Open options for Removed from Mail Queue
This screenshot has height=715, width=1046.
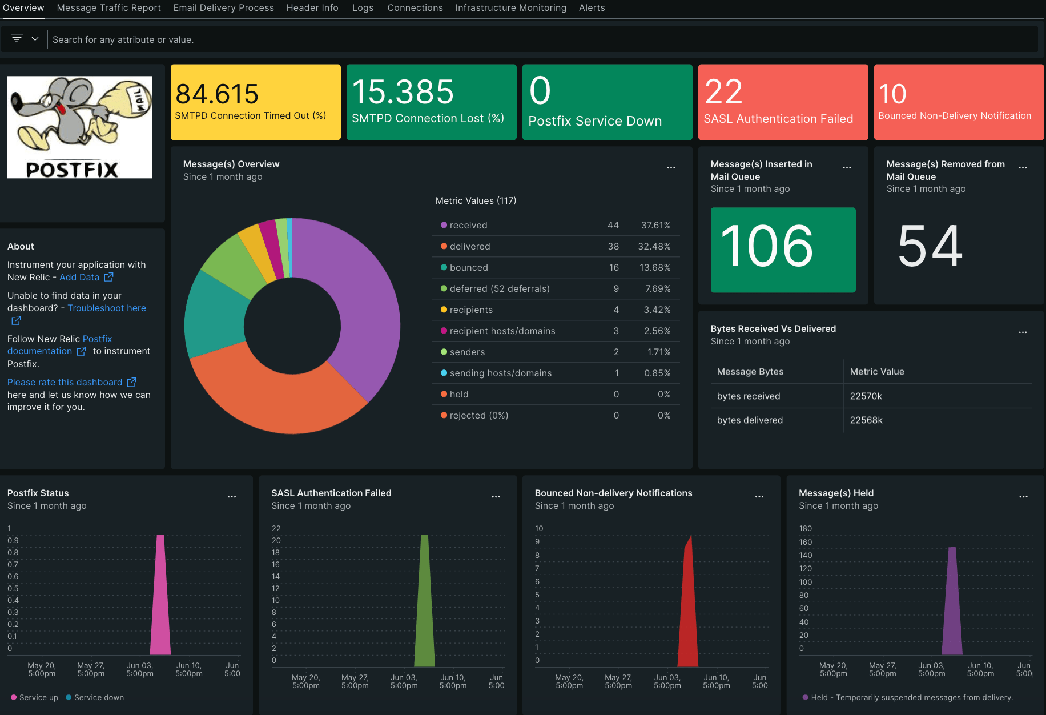tap(1023, 168)
